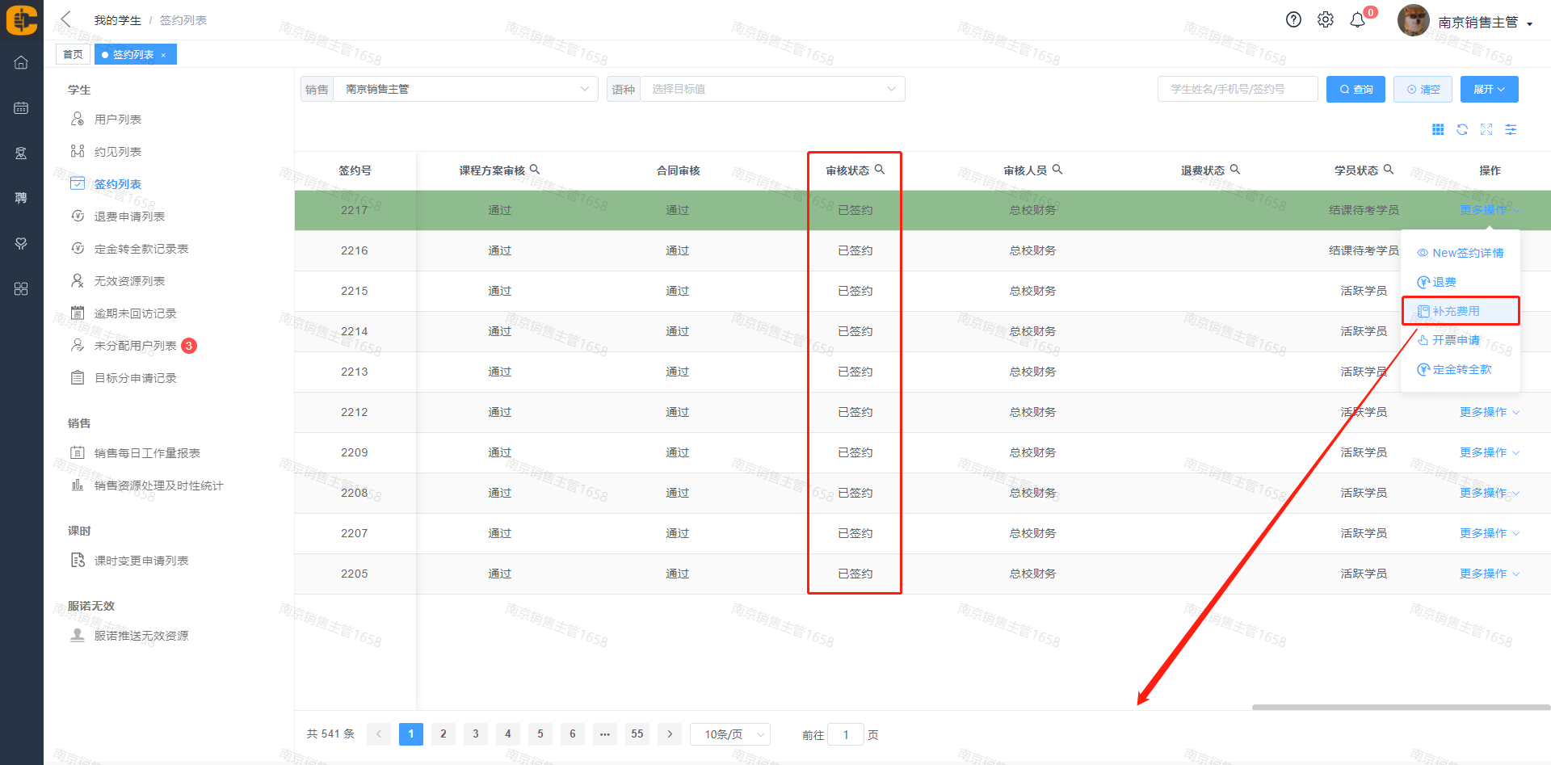Go back using the top-left arrow

pos(66,19)
